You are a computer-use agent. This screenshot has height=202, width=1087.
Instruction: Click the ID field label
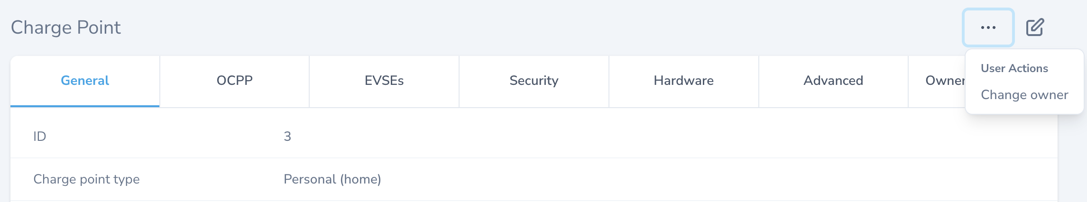click(x=40, y=137)
